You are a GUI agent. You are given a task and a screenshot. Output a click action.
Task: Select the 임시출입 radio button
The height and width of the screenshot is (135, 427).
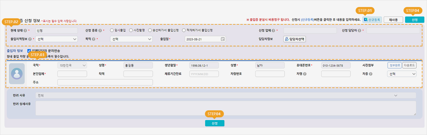pos(112,30)
